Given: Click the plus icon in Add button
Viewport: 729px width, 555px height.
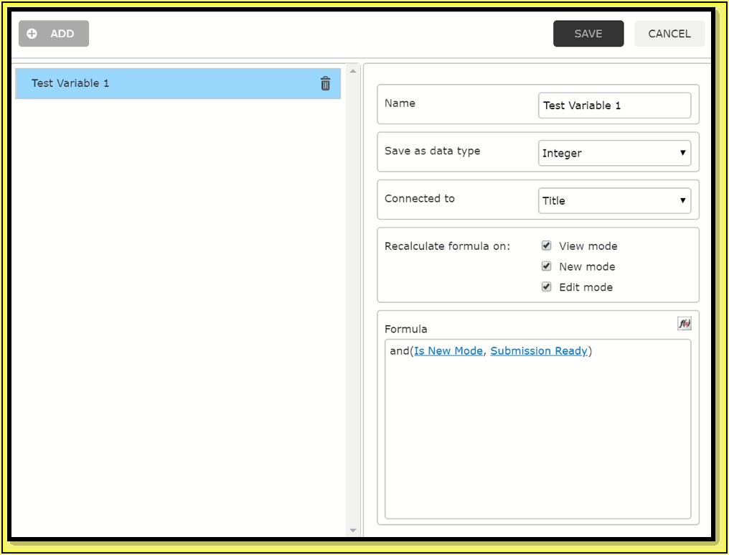Looking at the screenshot, I should (x=32, y=34).
